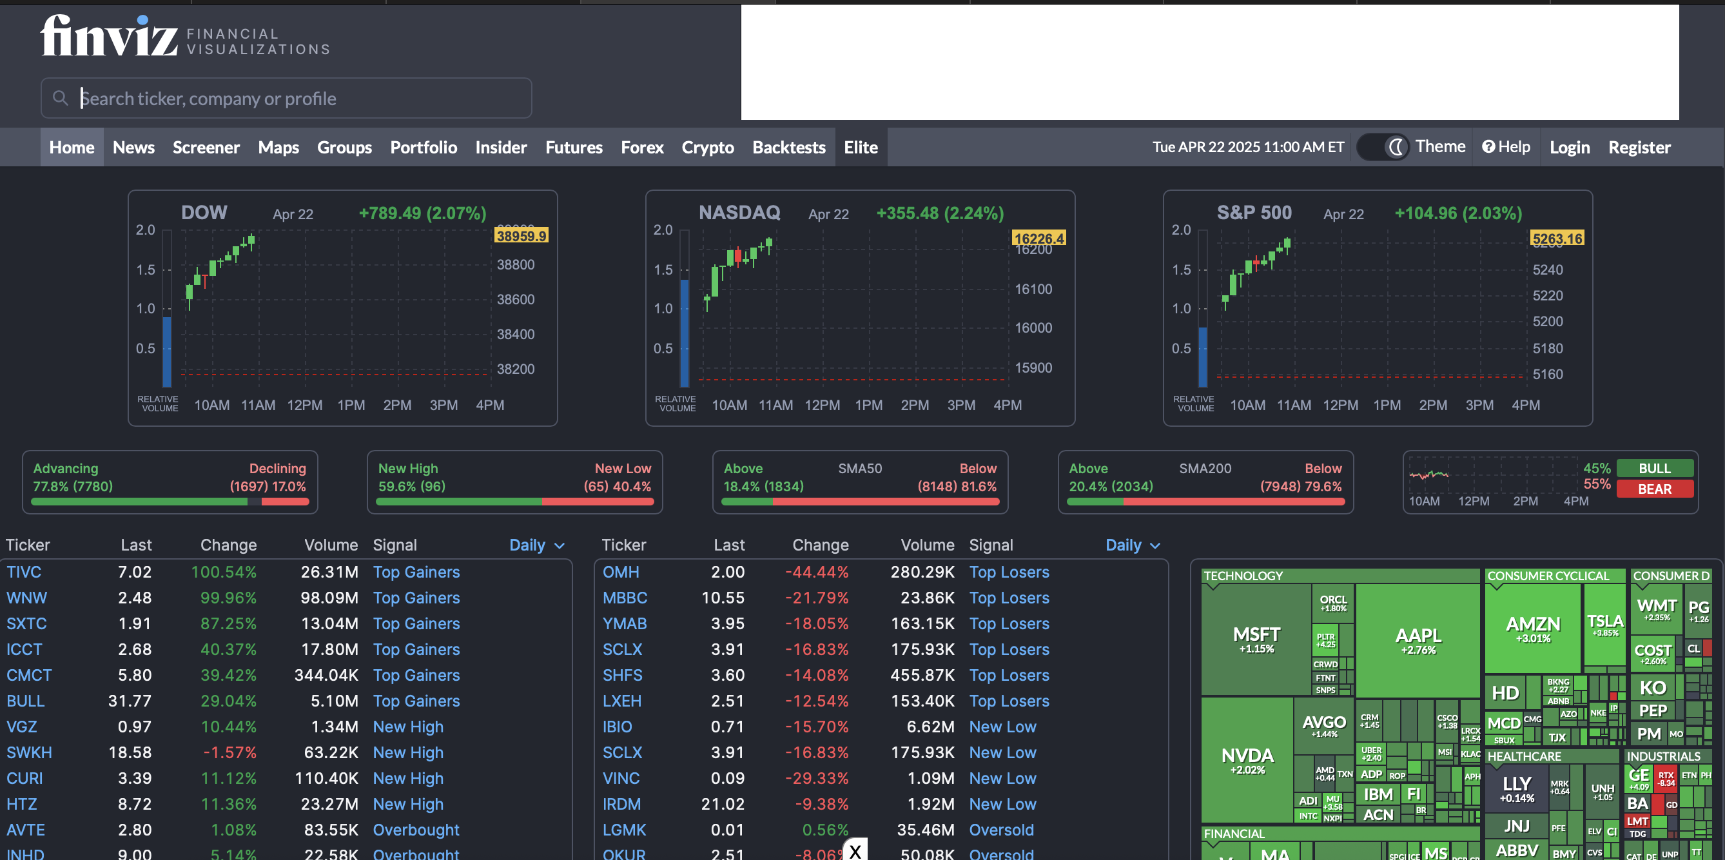1725x860 pixels.
Task: Expand the left table Daily dropdown
Action: (x=537, y=545)
